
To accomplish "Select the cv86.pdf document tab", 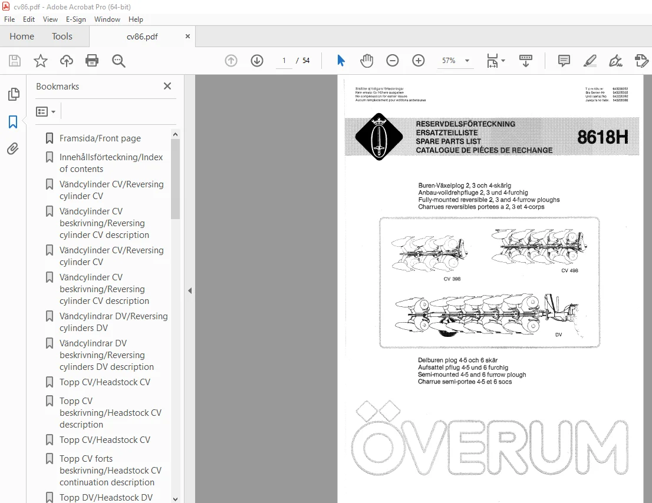I will pos(142,37).
